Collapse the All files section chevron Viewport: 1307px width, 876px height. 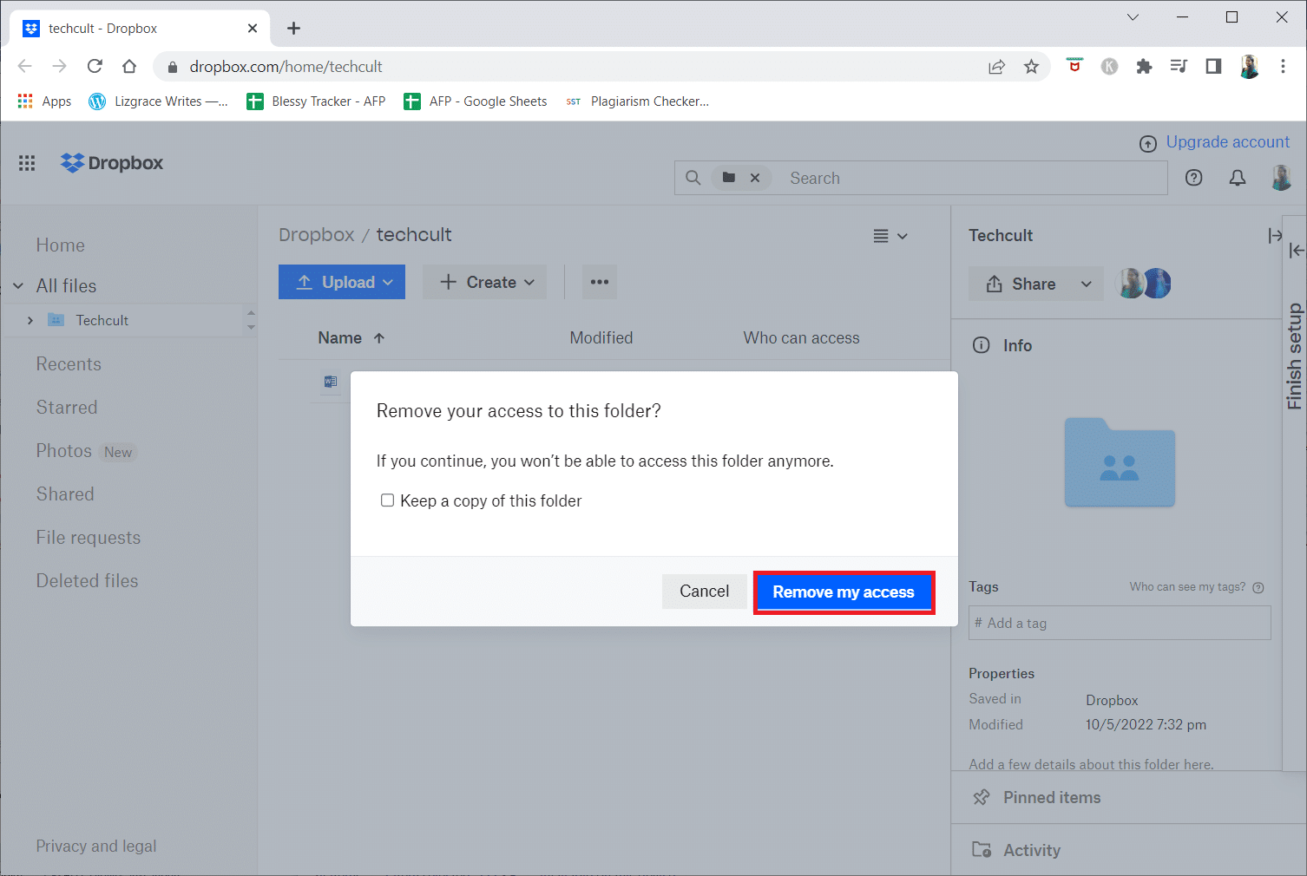pos(18,285)
